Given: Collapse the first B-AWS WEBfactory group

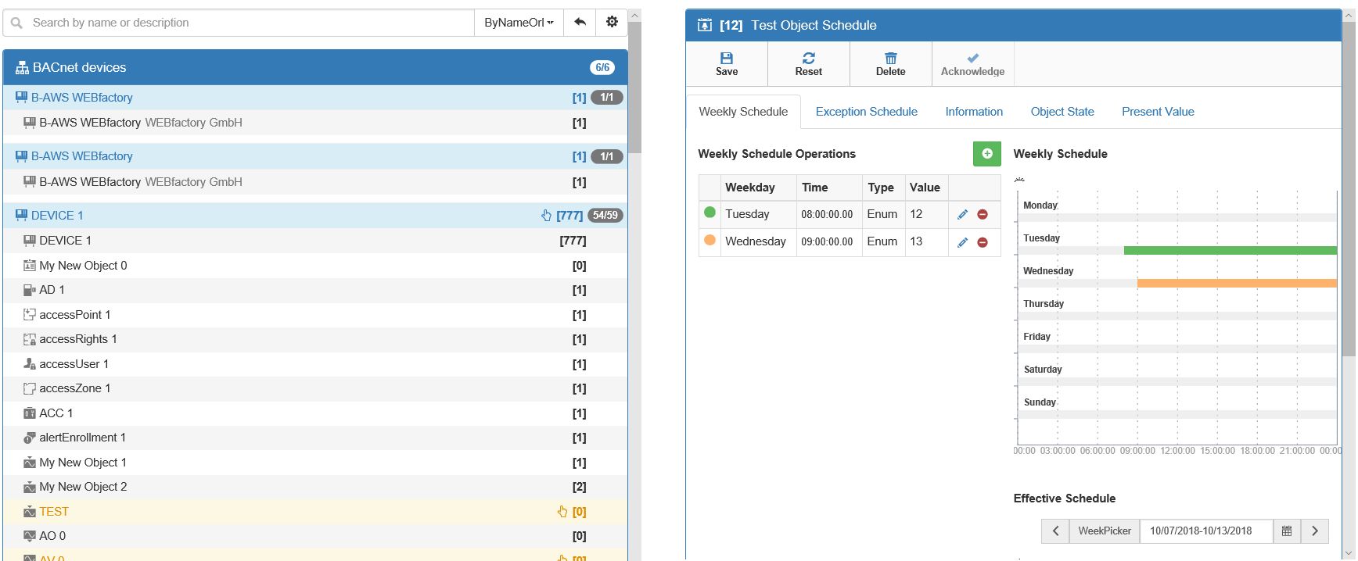Looking at the screenshot, I should 81,98.
